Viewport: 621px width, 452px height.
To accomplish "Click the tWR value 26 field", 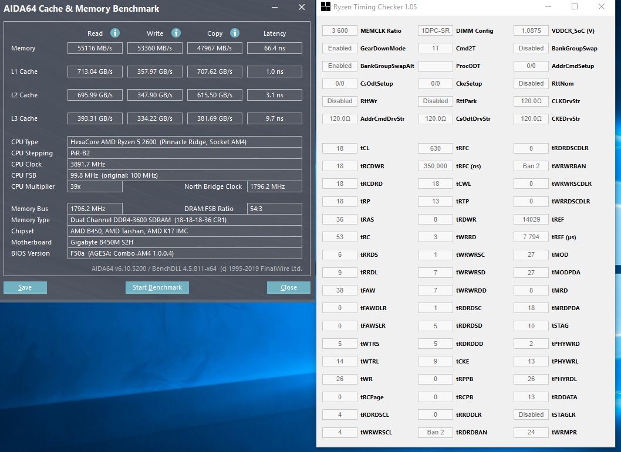I will [x=340, y=379].
